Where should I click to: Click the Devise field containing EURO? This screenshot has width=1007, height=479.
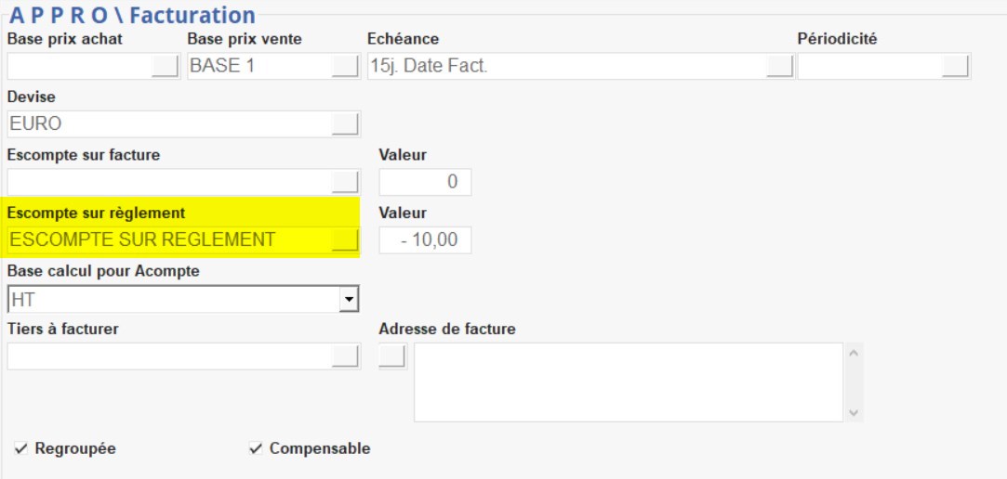pyautogui.click(x=167, y=124)
